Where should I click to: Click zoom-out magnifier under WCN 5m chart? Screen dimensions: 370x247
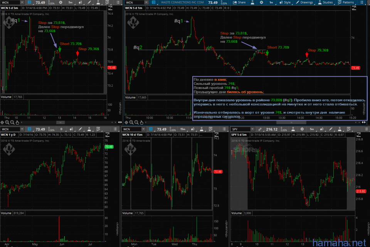coord(12,122)
